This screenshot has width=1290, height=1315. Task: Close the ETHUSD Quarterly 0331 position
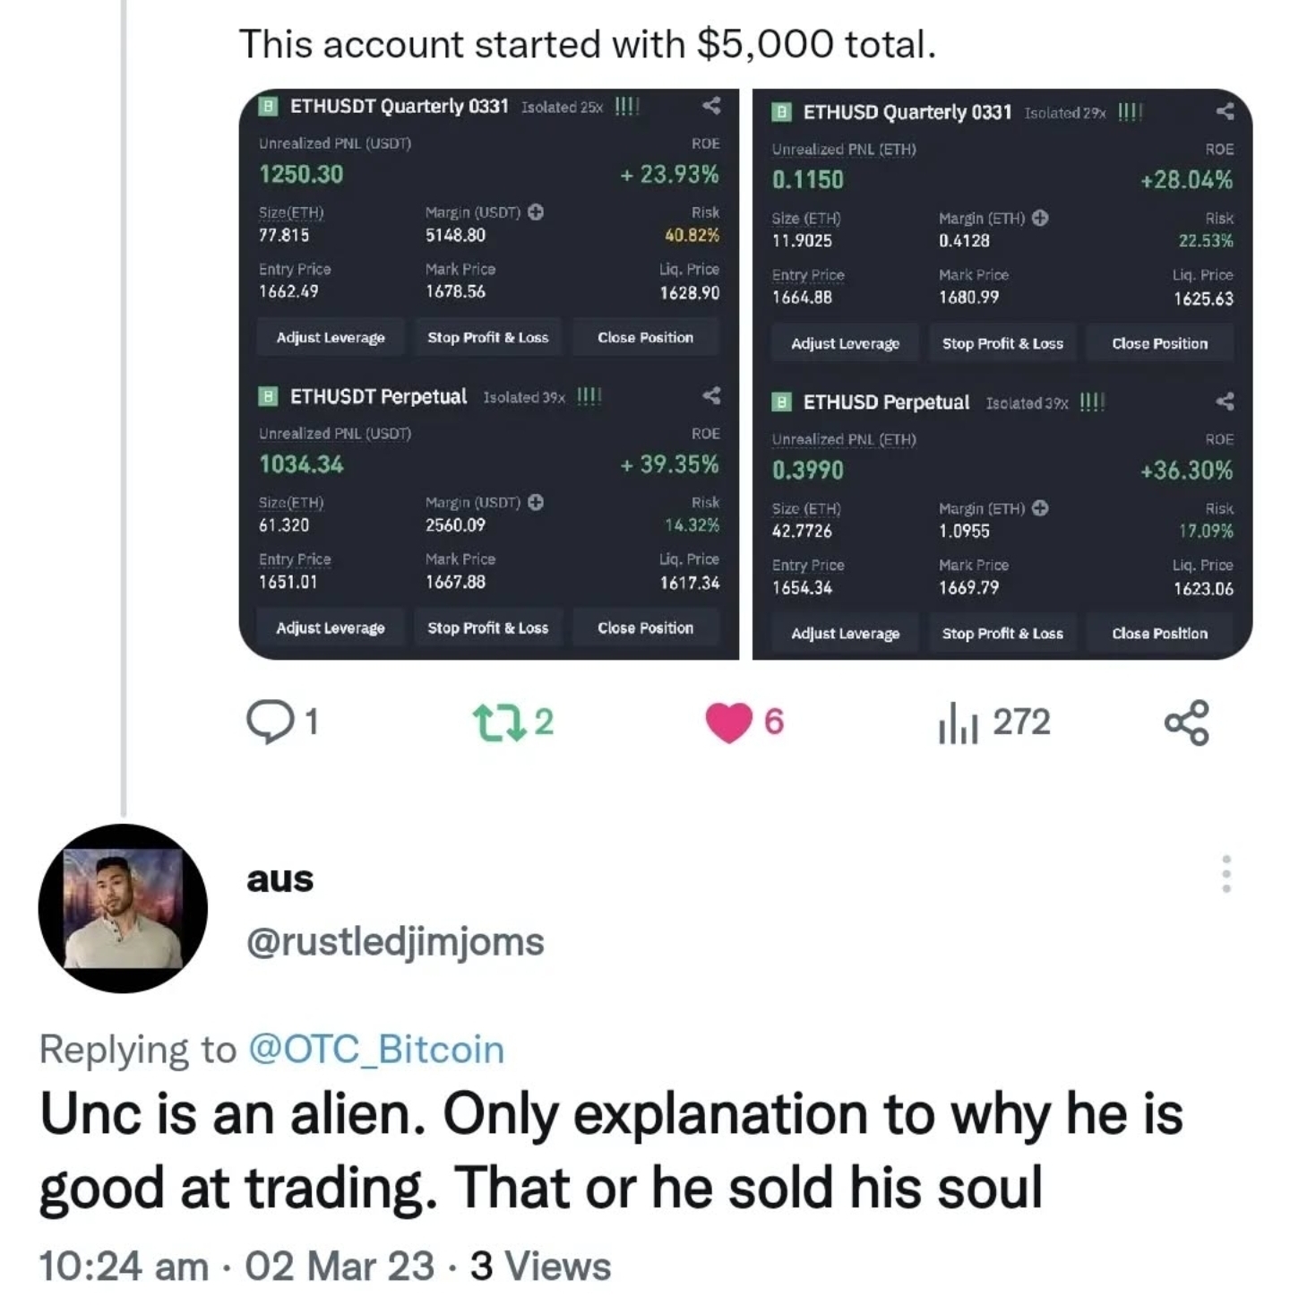pyautogui.click(x=1160, y=342)
